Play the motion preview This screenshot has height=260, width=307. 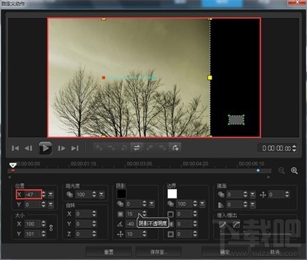point(45,148)
